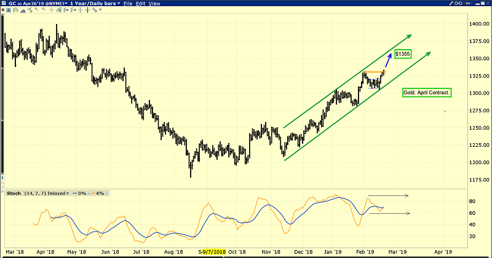Click the title bar wrench configure icon

[451, 4]
